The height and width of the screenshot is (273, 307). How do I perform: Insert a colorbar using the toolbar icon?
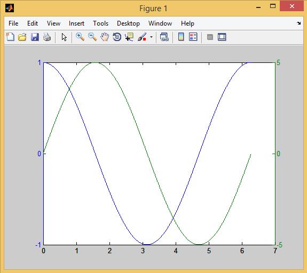(x=181, y=37)
